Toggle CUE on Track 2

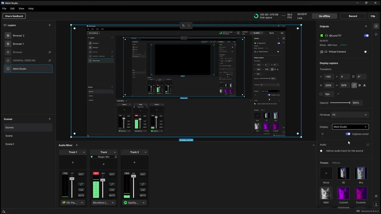tap(143, 190)
